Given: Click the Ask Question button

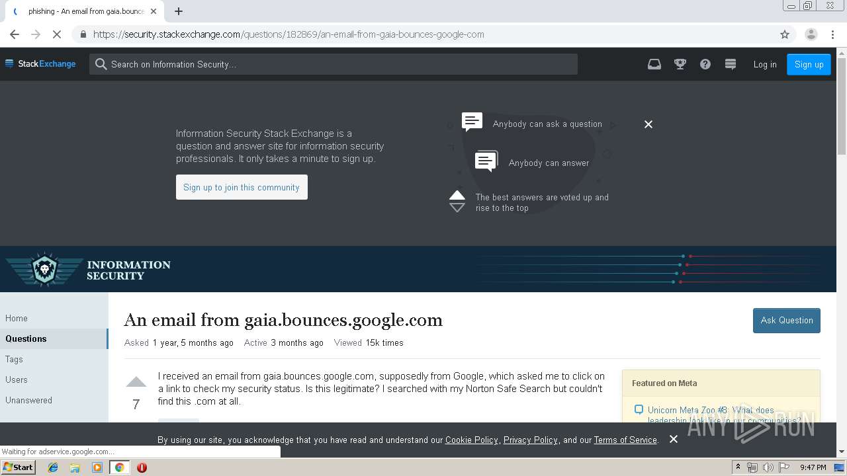Looking at the screenshot, I should (787, 321).
